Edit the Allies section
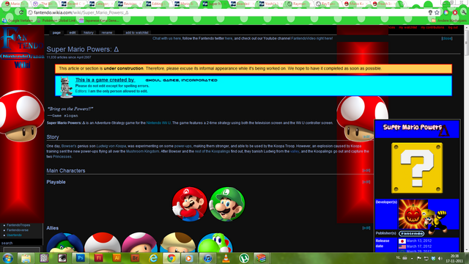The image size is (469, 264). click(x=366, y=228)
